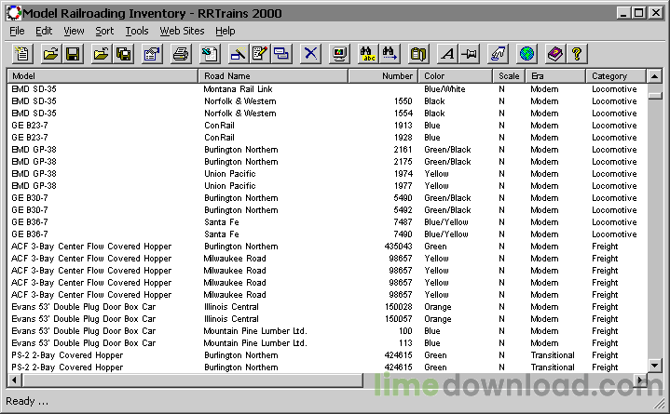Click the globe web icon
The image size is (670, 414).
tap(526, 54)
